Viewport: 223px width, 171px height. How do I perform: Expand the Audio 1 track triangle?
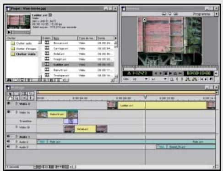coord(16,137)
